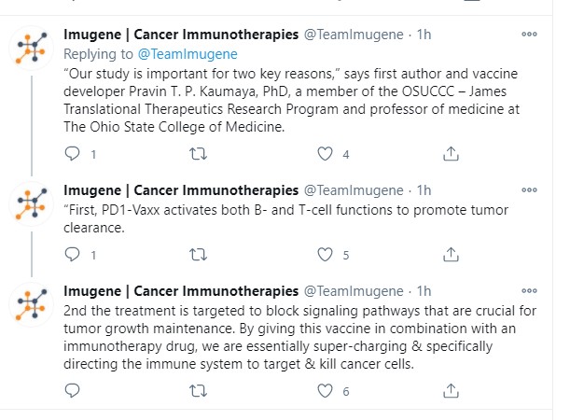Reply to the Pravin Kaumaya quote tweet
The image size is (570, 420).
[x=72, y=154]
